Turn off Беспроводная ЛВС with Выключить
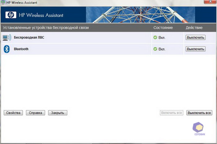The width and height of the screenshot is (217, 144). (195, 38)
